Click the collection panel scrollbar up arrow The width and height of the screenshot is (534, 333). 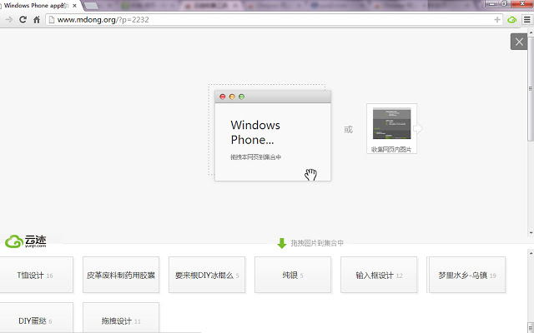531,253
